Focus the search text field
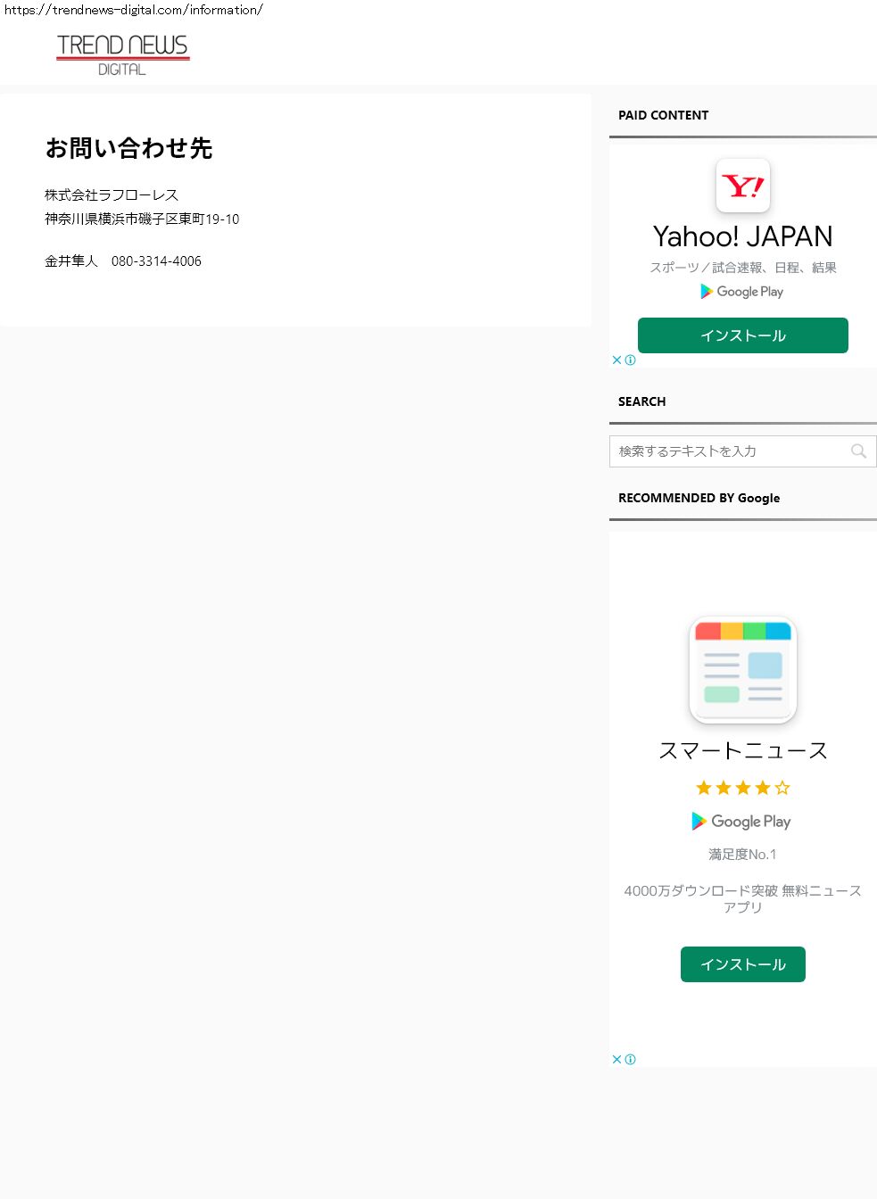 click(730, 451)
